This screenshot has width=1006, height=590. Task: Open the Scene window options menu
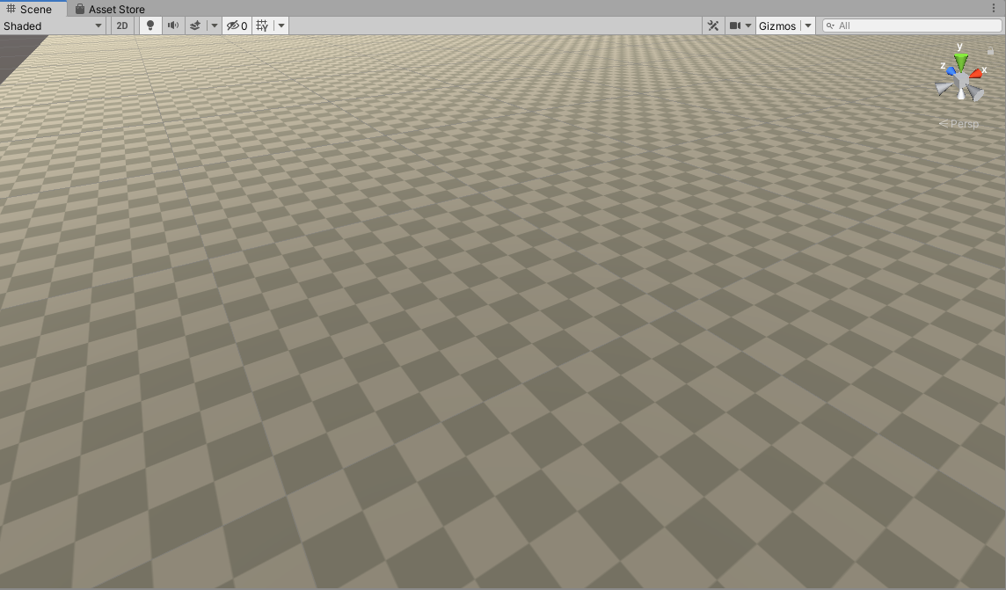994,8
